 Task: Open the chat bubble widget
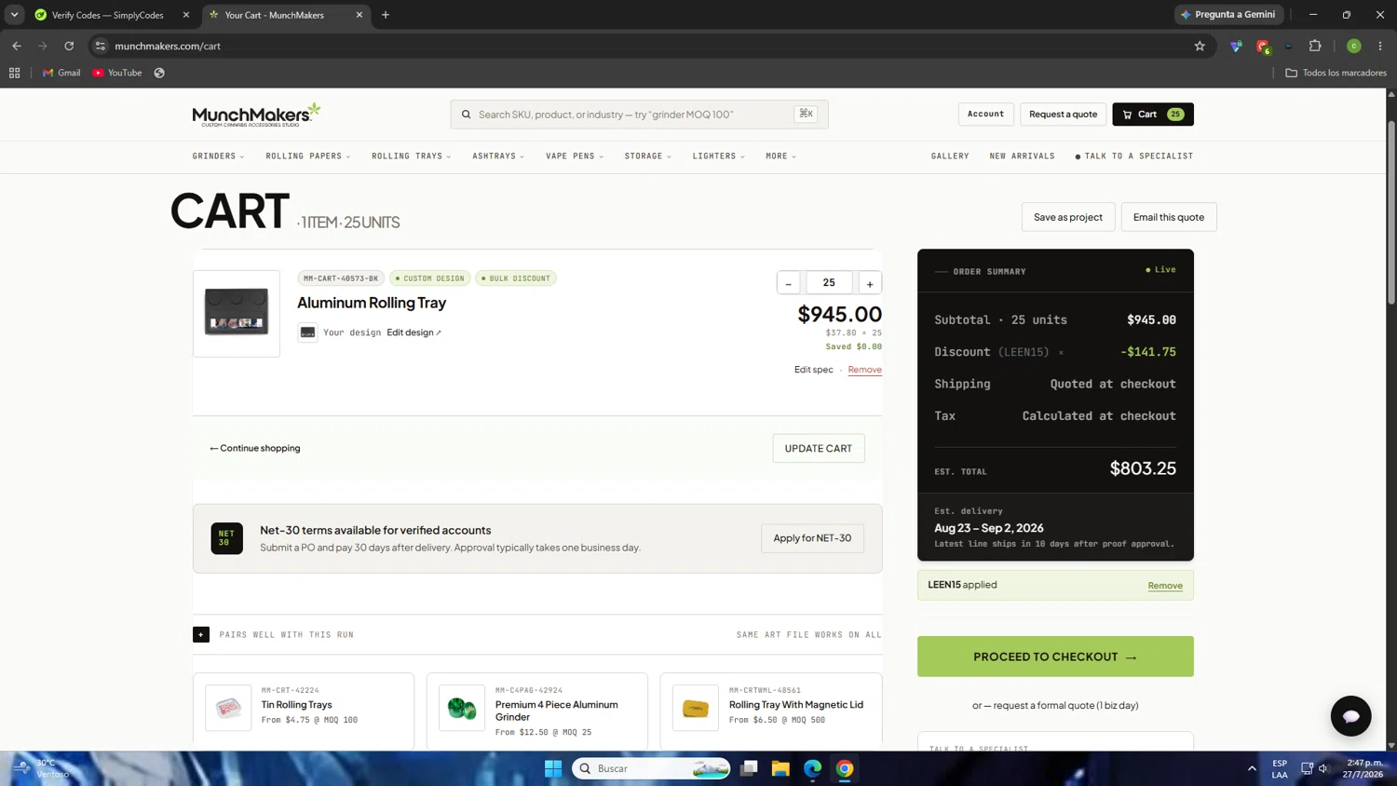[1350, 716]
